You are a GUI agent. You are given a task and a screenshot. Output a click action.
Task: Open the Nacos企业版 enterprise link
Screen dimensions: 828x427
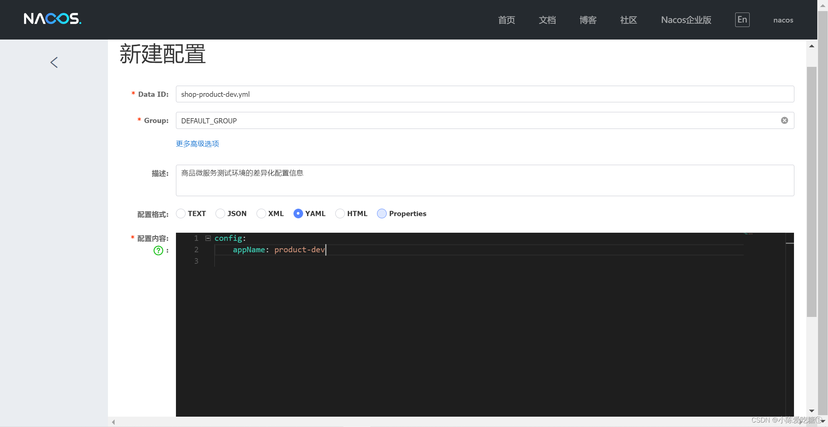click(686, 20)
